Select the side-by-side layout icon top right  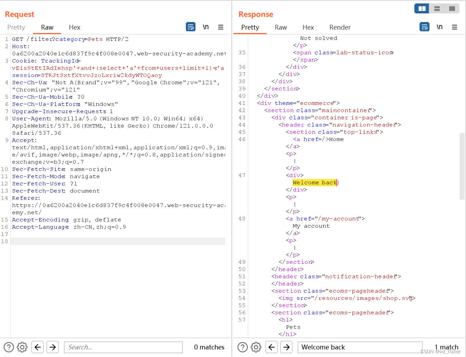(422, 8)
